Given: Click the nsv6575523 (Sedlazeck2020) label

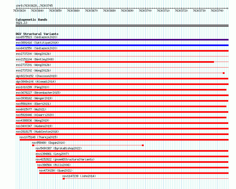Looking at the screenshot, I should click(x=37, y=37).
